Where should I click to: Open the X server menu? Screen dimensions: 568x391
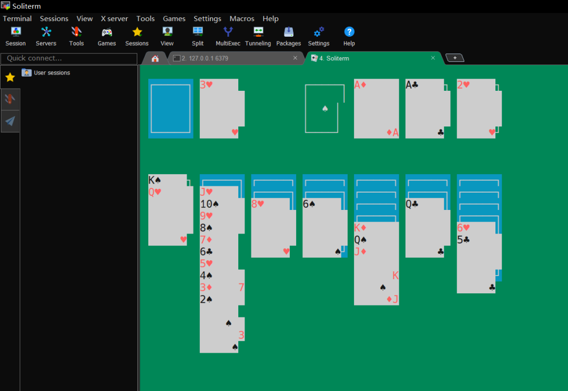[x=114, y=18]
